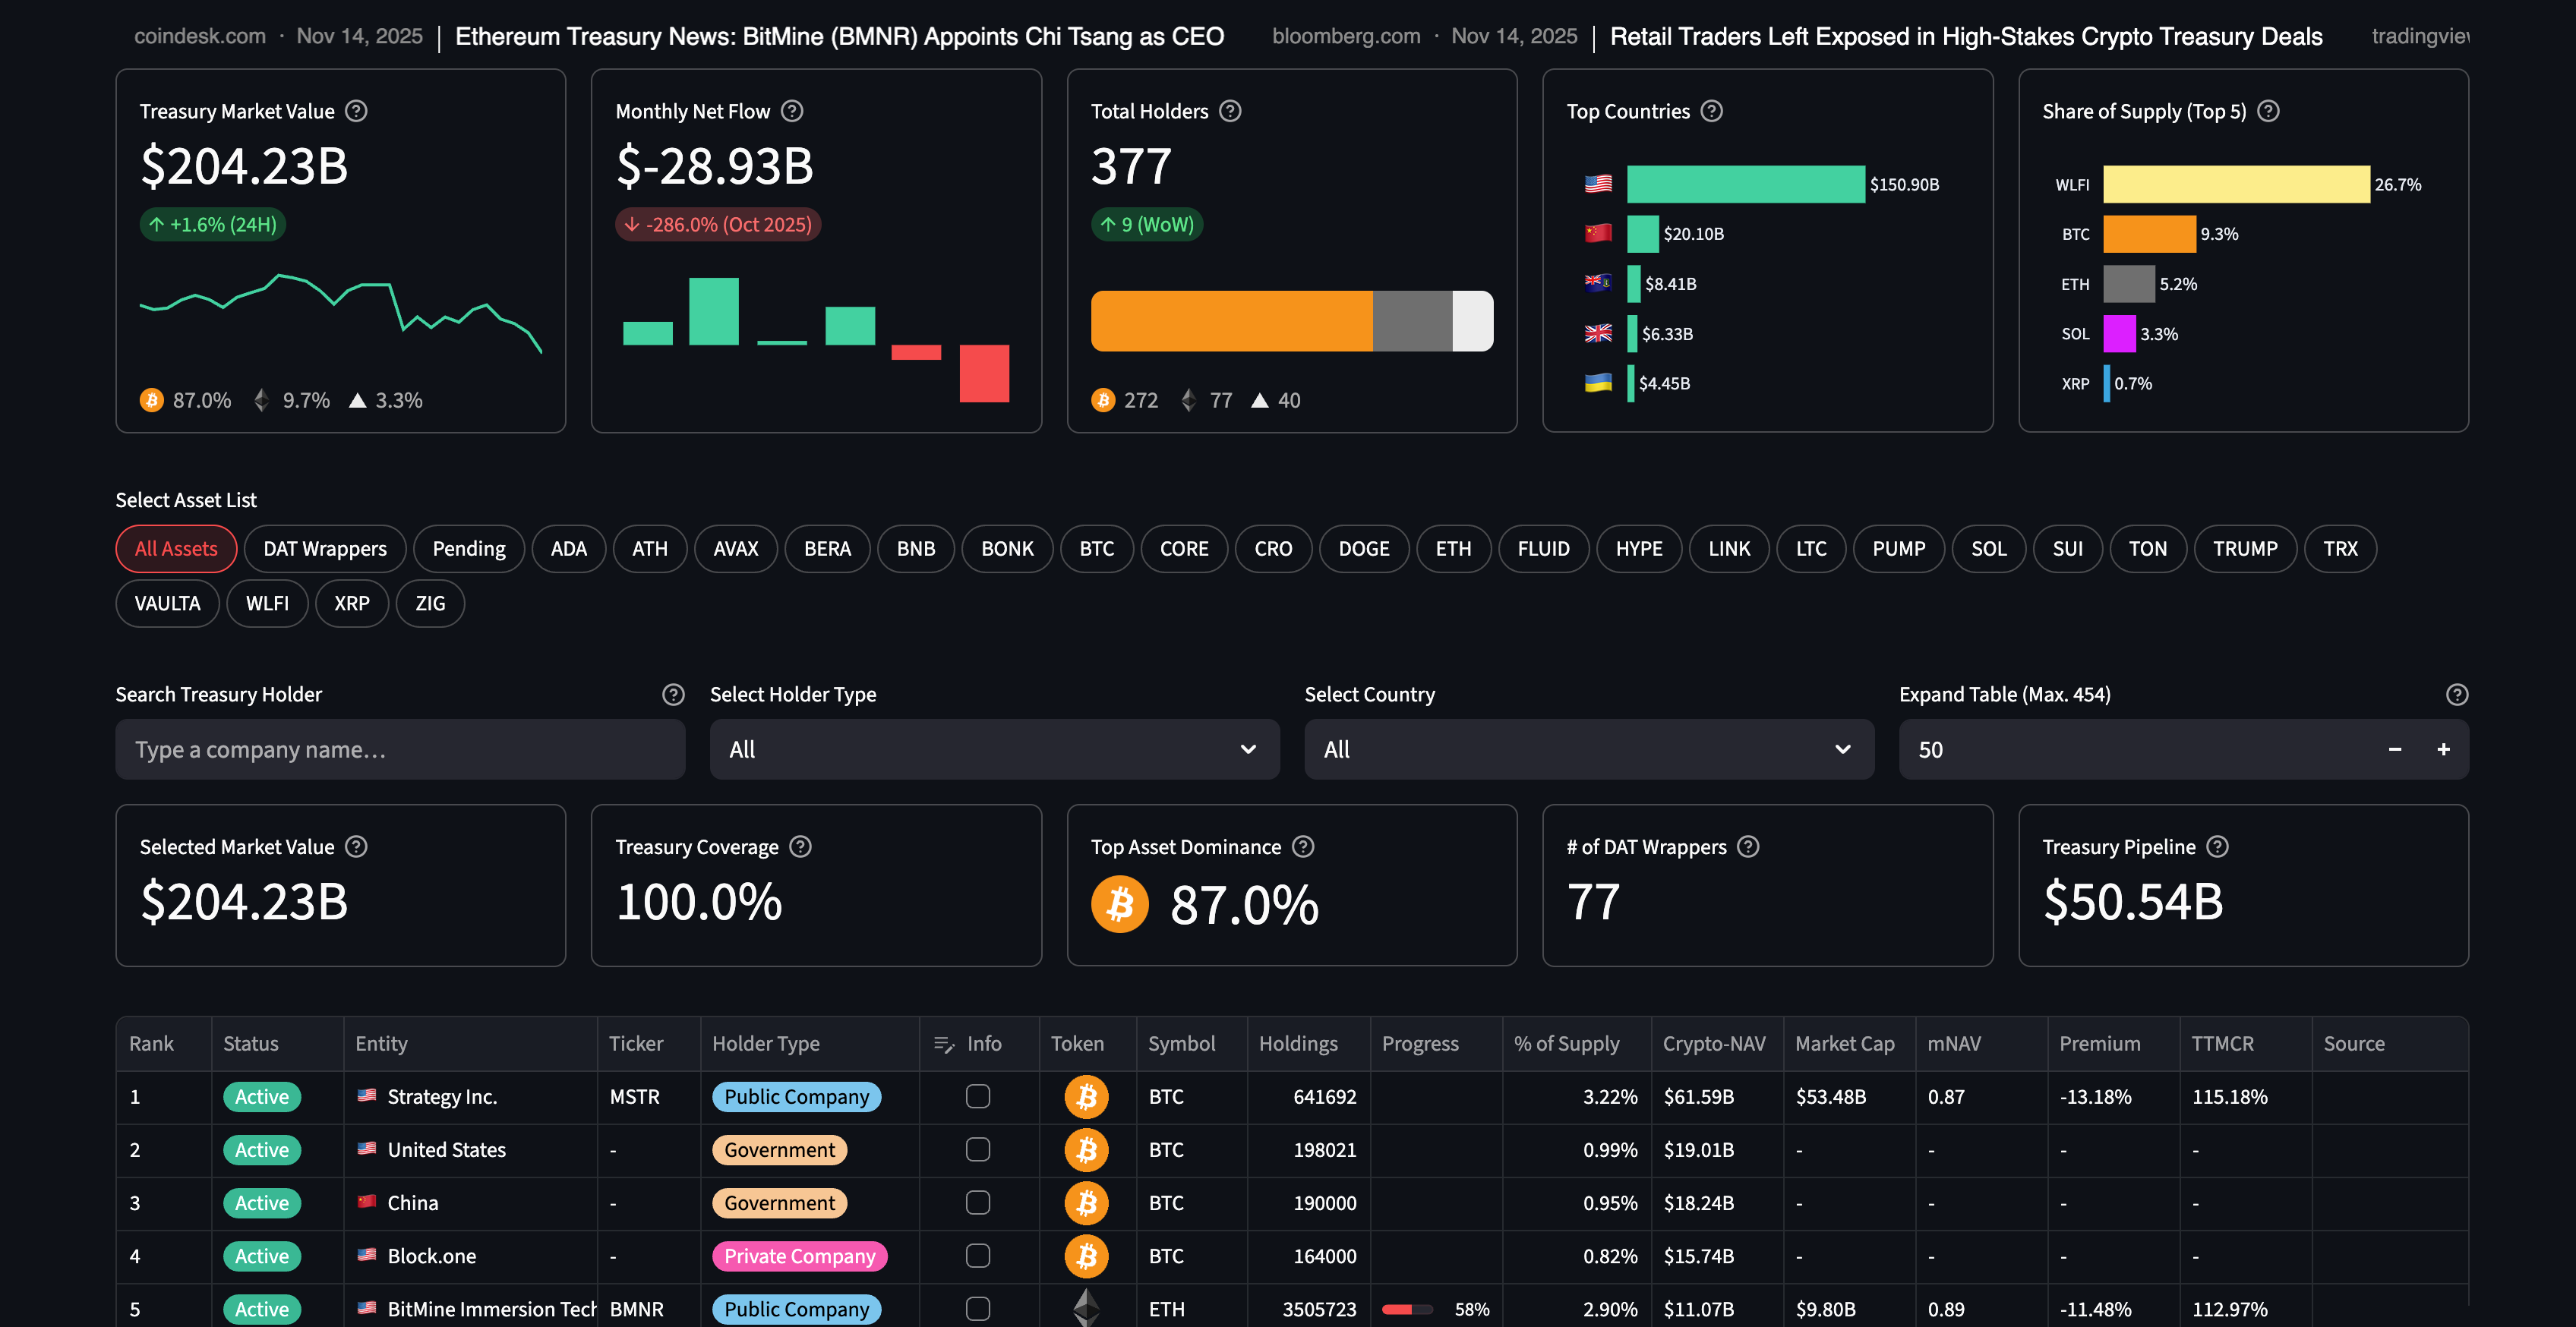This screenshot has height=1327, width=2576.
Task: Click help icon for Share of Supply
Action: 2268,111
